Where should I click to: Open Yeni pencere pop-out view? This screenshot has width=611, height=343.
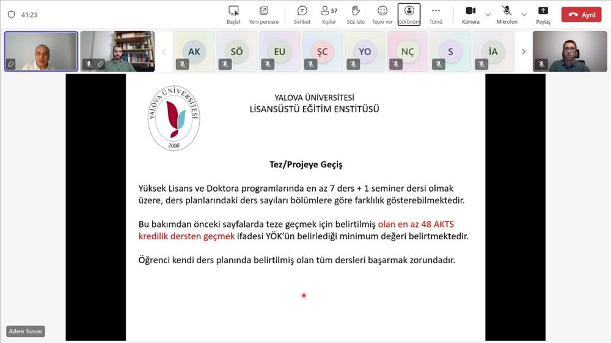tap(264, 15)
